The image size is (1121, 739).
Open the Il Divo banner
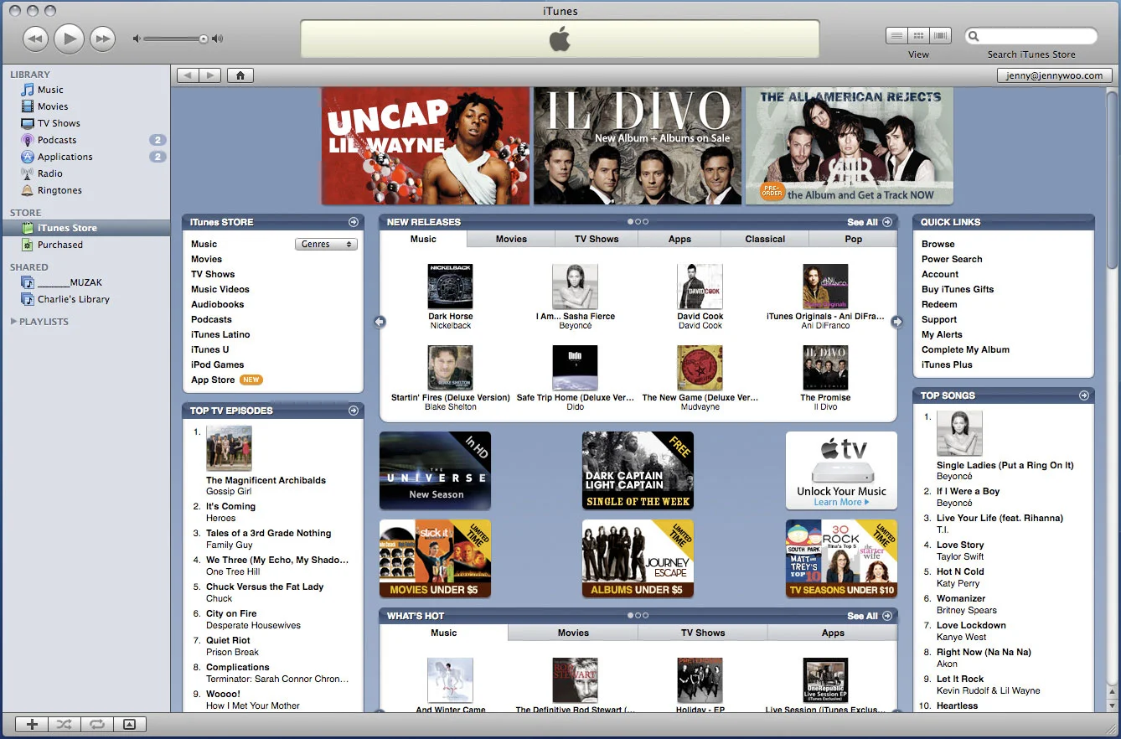click(638, 146)
